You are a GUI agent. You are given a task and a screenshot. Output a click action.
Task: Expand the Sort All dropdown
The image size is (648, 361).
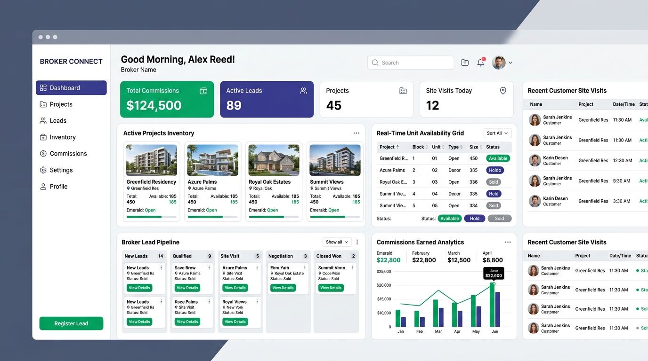[497, 133]
